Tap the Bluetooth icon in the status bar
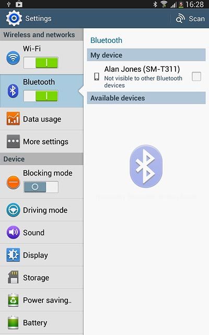 [155, 4]
